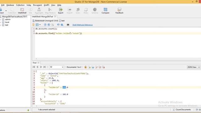Open the GridFS menu
Image resolution: width=201 pixels, height=113 pixels.
(x=46, y=5)
